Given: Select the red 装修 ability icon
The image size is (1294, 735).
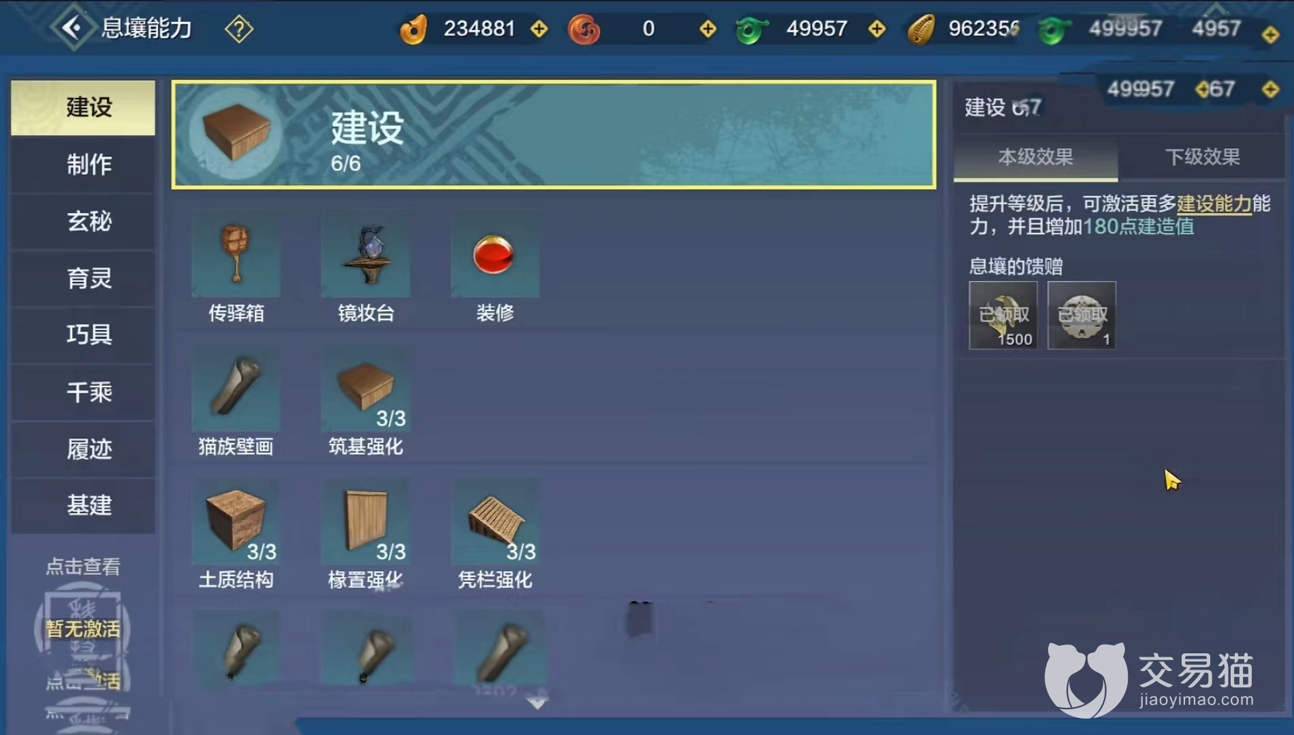Looking at the screenshot, I should tap(495, 257).
